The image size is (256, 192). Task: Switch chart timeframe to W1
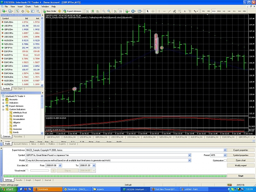239,11
